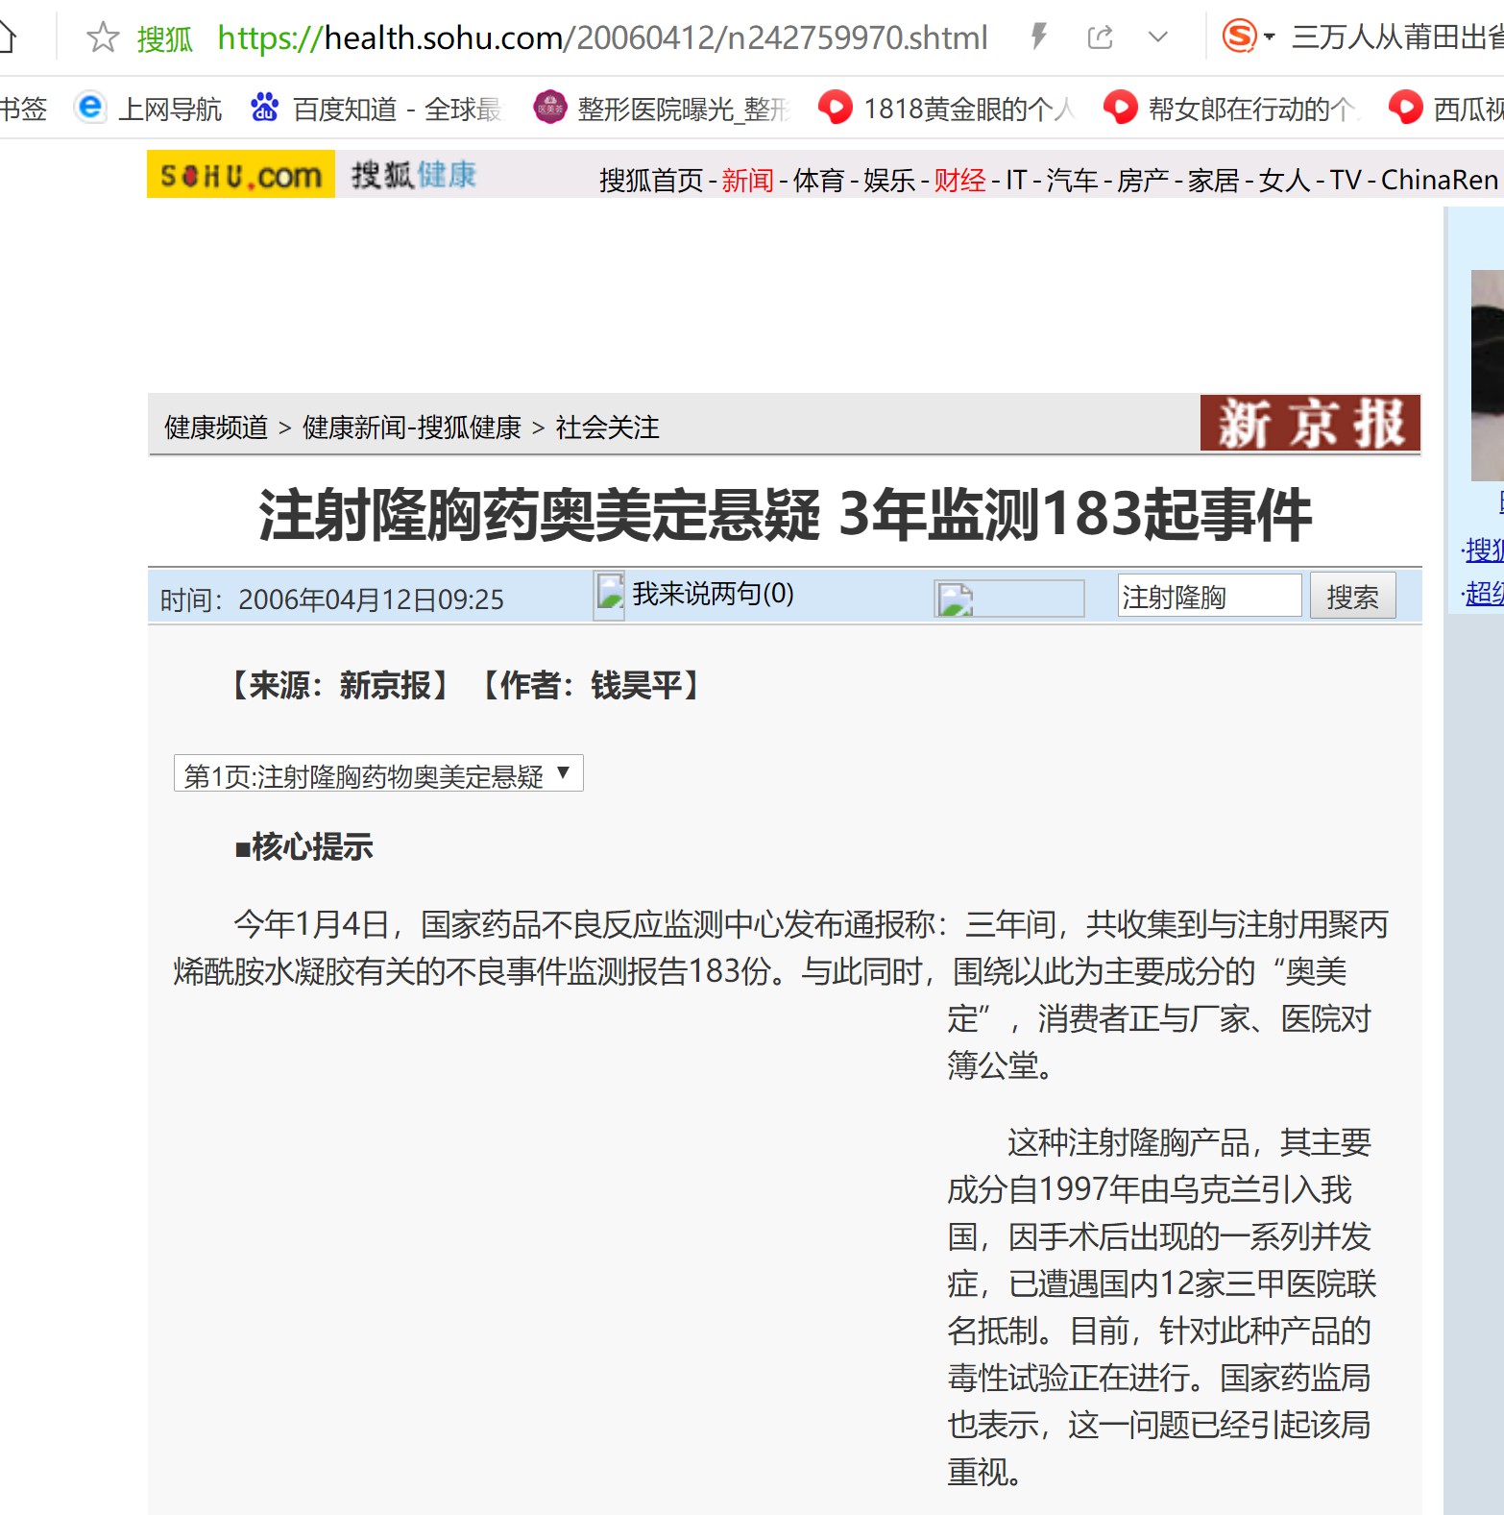Click the bookmark star icon in address bar
The height and width of the screenshot is (1515, 1504).
(x=103, y=37)
